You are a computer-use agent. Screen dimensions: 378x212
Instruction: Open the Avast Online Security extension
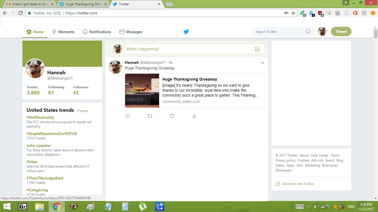(x=302, y=13)
